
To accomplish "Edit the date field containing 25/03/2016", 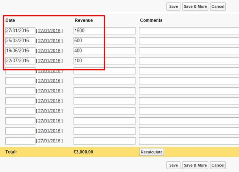I will point(20,41).
